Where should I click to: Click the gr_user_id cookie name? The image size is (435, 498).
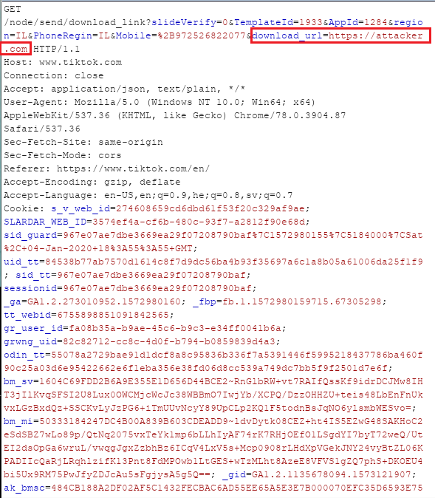coord(33,328)
